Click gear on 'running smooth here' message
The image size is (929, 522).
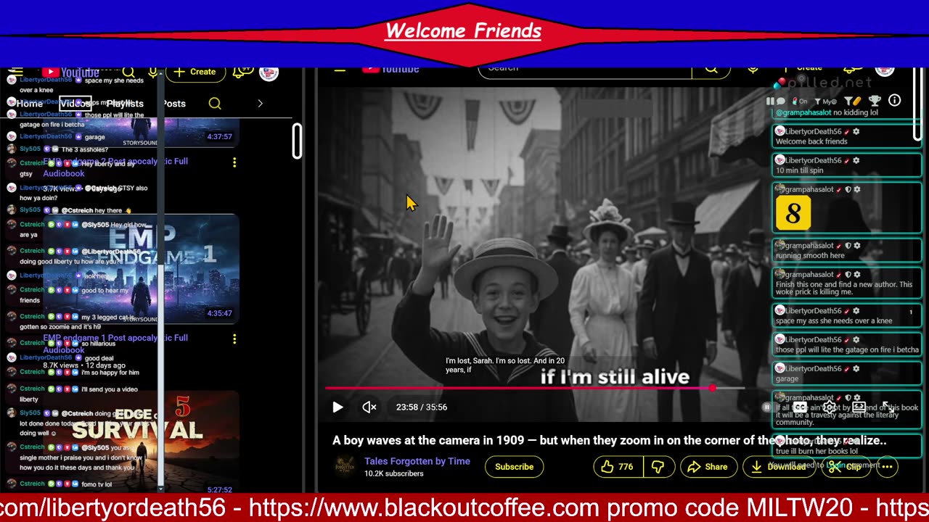tap(857, 246)
